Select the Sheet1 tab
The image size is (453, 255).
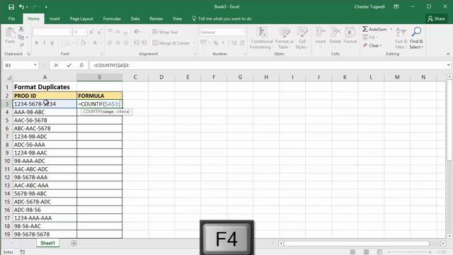tap(47, 243)
